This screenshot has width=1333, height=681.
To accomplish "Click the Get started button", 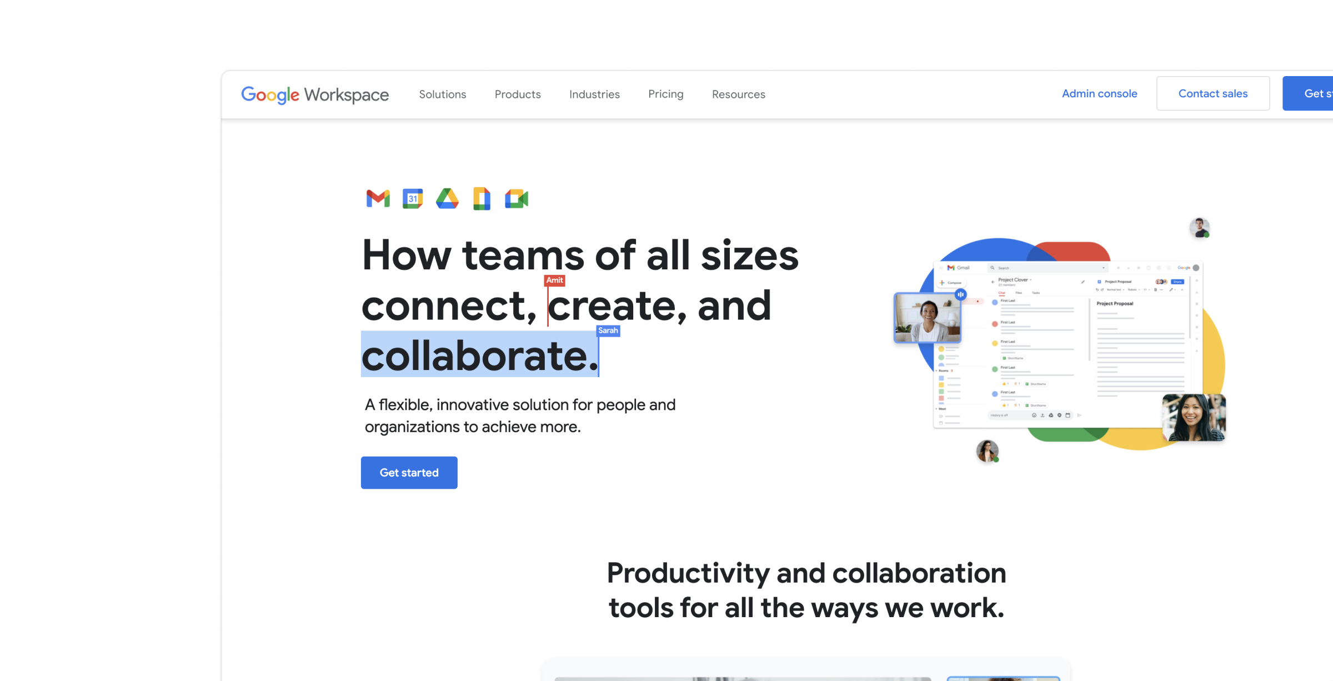I will pos(409,473).
